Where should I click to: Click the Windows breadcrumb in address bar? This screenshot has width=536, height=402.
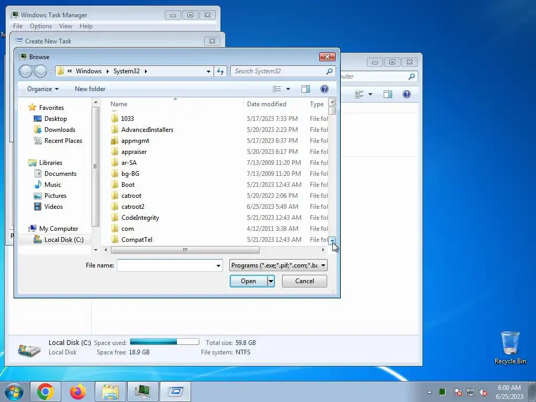(88, 71)
